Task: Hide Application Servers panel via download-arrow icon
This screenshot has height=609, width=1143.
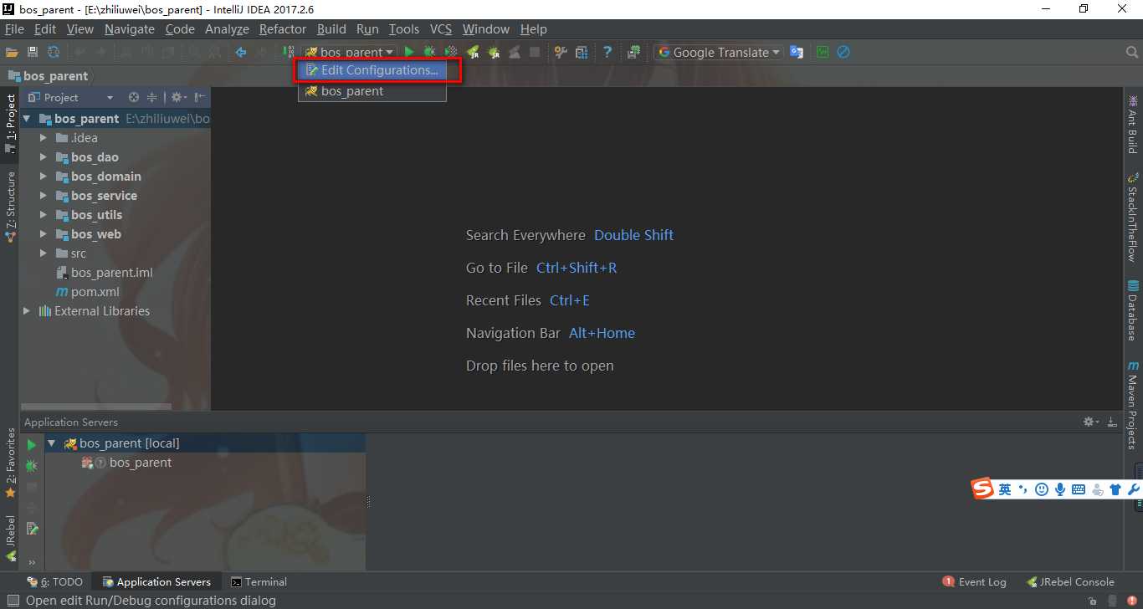Action: tap(1112, 422)
